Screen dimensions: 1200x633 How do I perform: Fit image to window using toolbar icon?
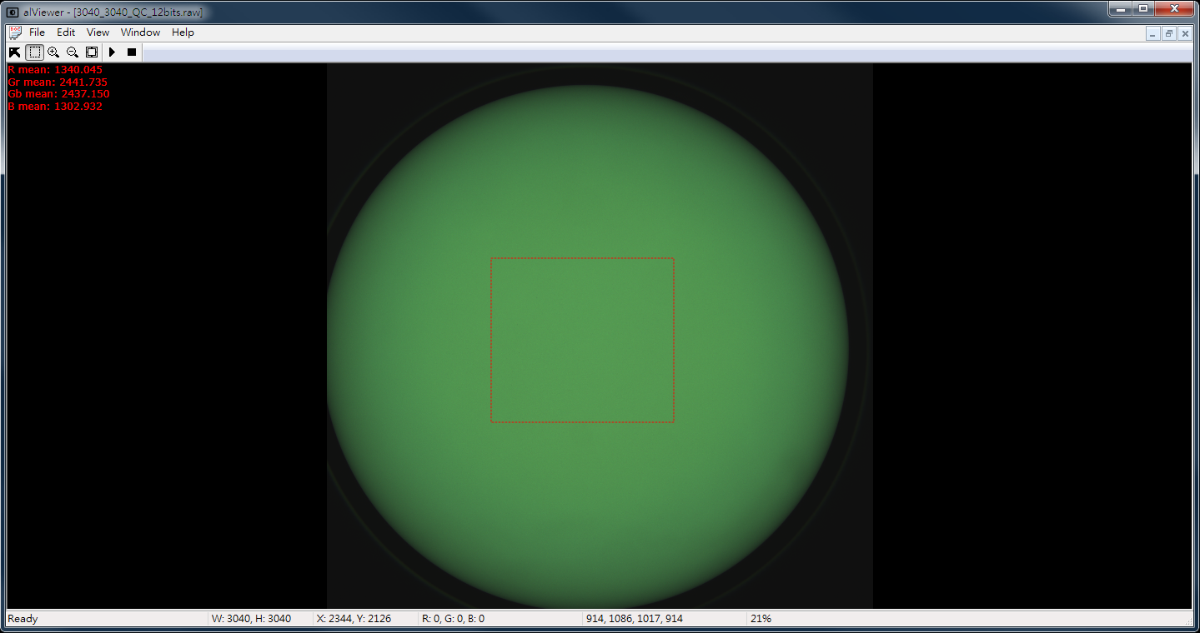coord(92,52)
